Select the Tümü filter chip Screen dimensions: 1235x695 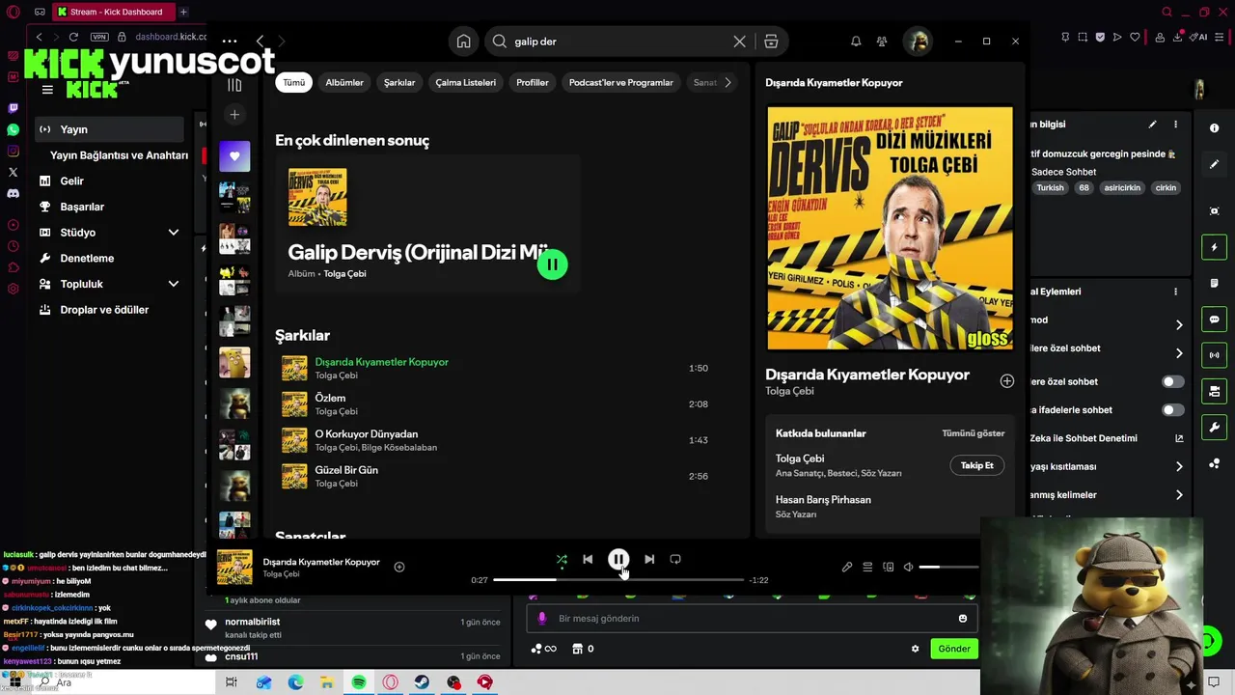294,82
